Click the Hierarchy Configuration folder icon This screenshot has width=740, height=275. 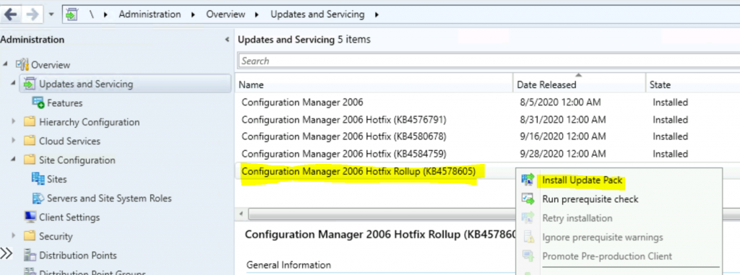tap(30, 122)
